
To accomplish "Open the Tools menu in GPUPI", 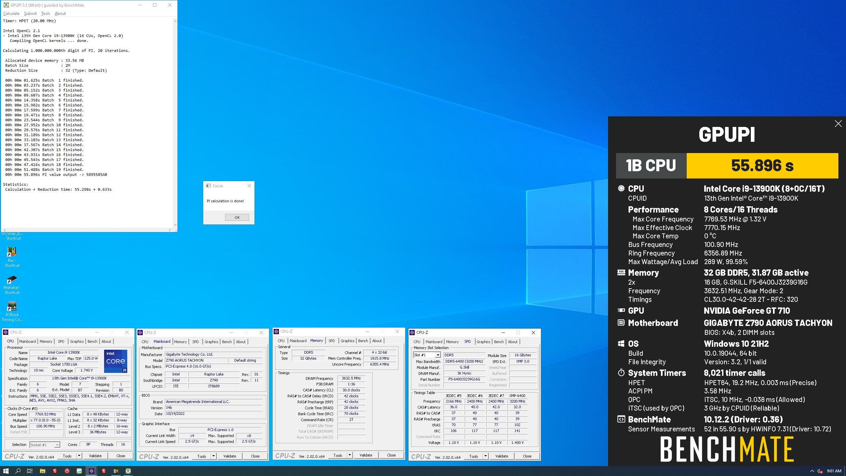I will click(x=46, y=14).
